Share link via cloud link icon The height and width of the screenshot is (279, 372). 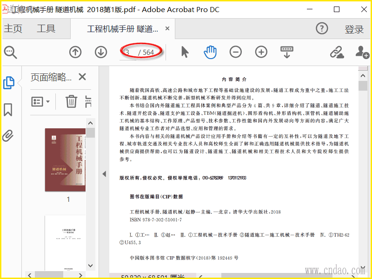tap(337, 52)
